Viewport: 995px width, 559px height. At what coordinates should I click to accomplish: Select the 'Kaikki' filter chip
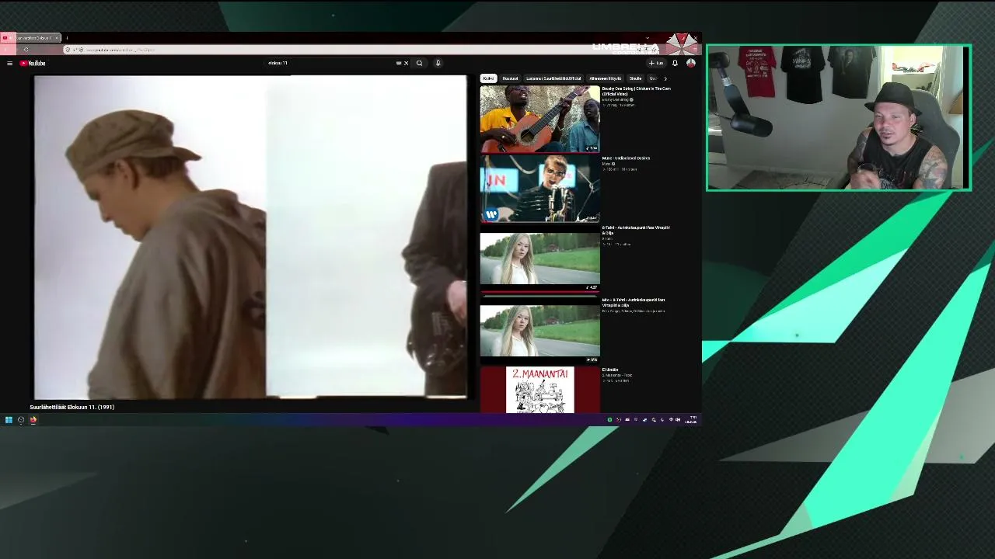point(488,78)
